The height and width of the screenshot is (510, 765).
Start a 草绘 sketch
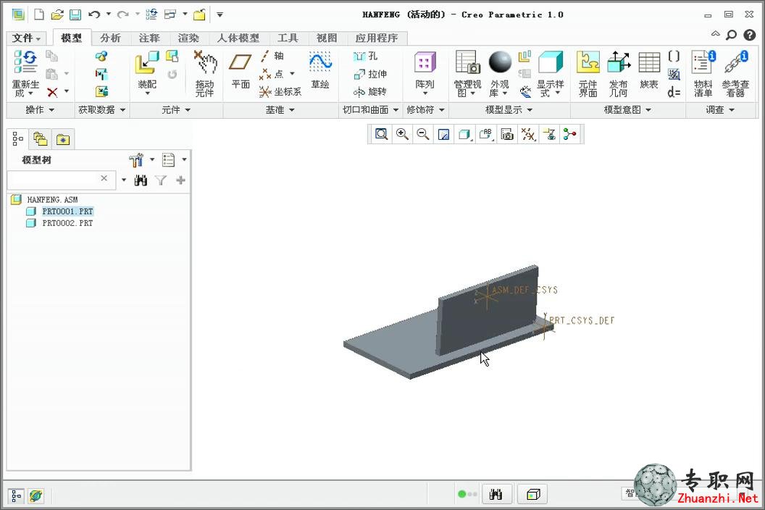320,70
